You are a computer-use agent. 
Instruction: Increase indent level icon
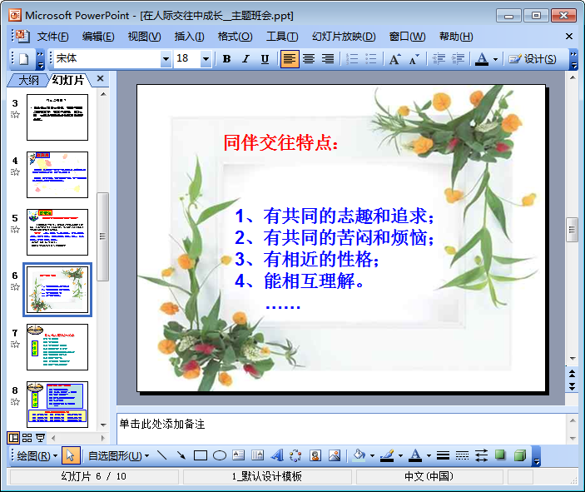[458, 59]
